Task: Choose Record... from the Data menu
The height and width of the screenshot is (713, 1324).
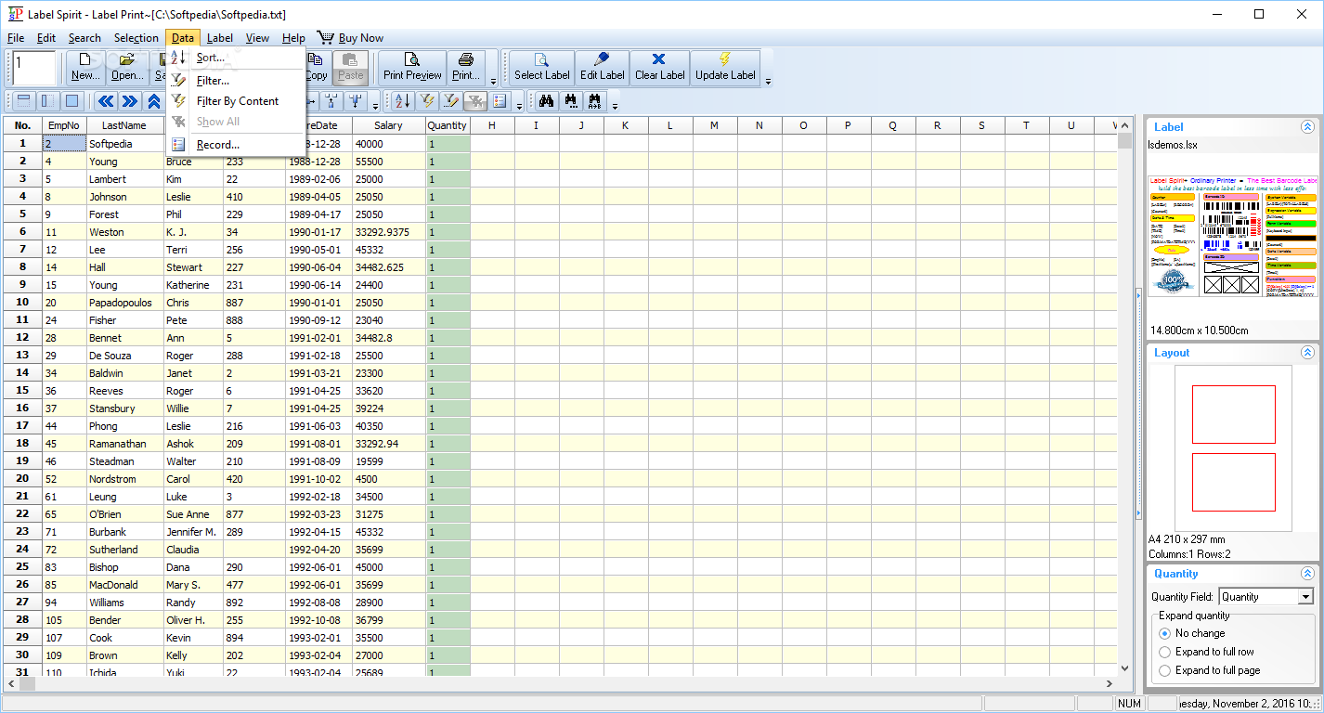Action: pos(236,145)
